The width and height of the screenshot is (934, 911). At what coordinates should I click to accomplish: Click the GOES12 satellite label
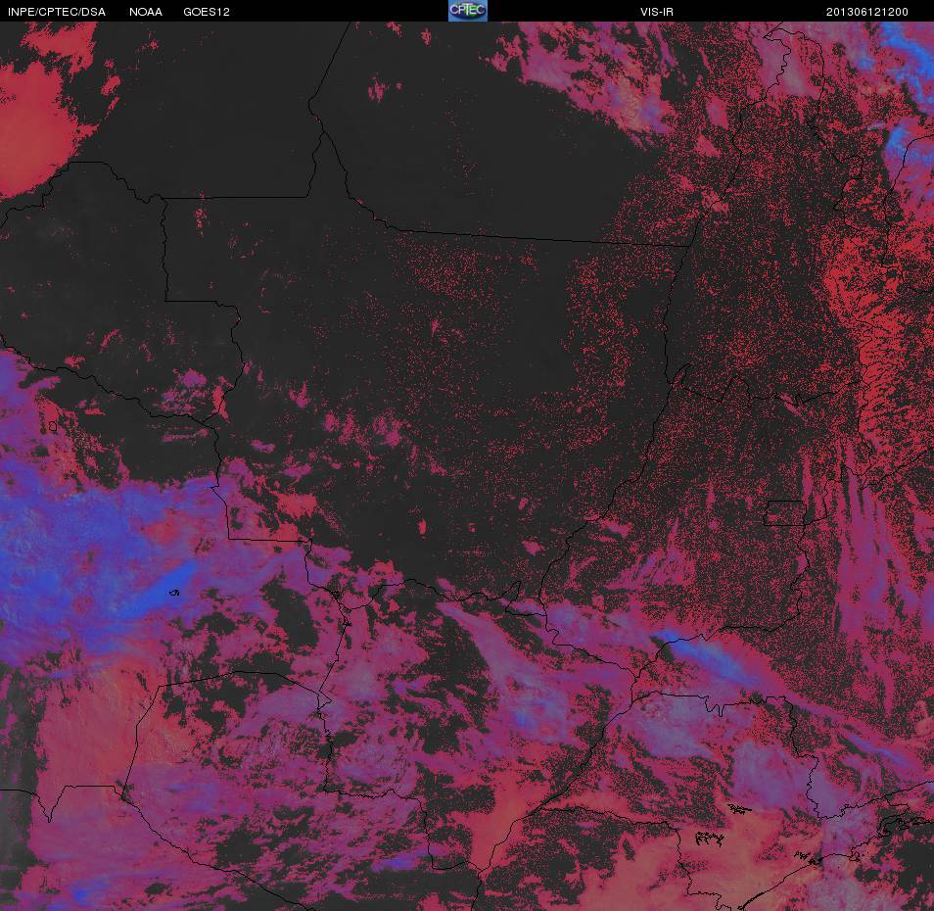207,12
